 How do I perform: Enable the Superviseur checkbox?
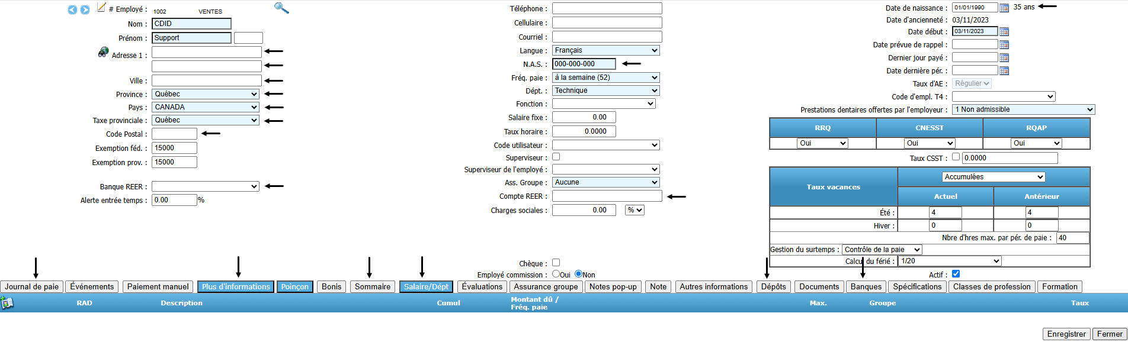[x=556, y=157]
